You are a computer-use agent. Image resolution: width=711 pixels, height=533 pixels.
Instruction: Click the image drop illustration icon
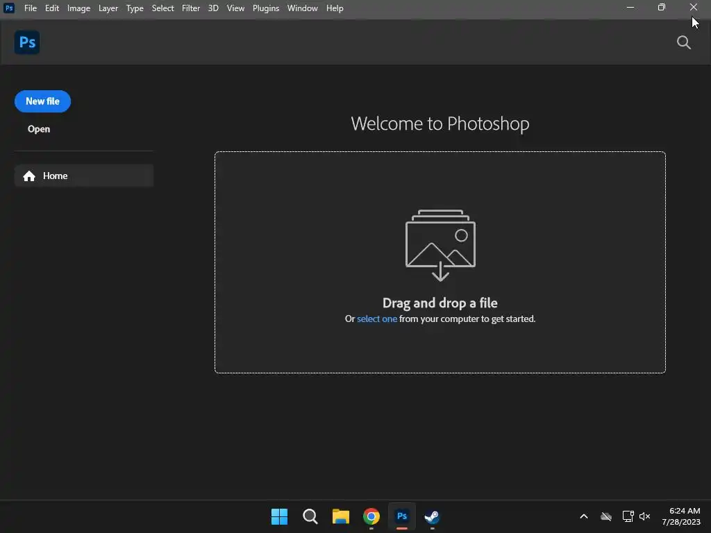click(440, 245)
